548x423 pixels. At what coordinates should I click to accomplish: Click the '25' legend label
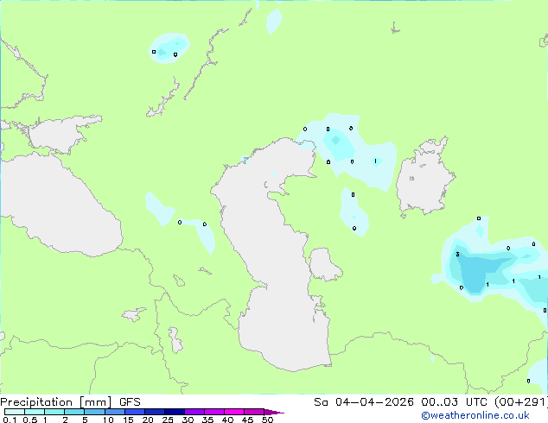point(168,420)
